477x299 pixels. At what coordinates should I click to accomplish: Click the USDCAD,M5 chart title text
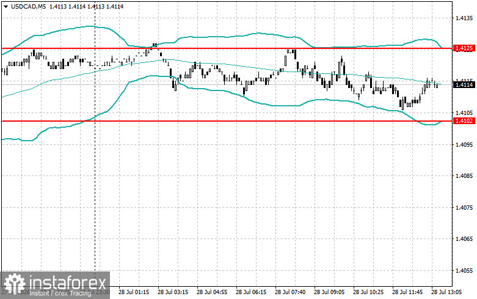click(x=28, y=6)
